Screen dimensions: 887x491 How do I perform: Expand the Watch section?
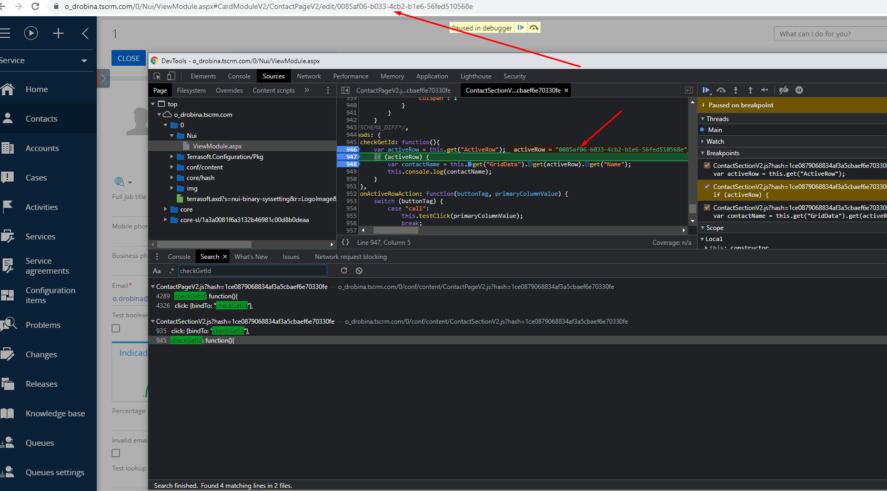point(703,141)
